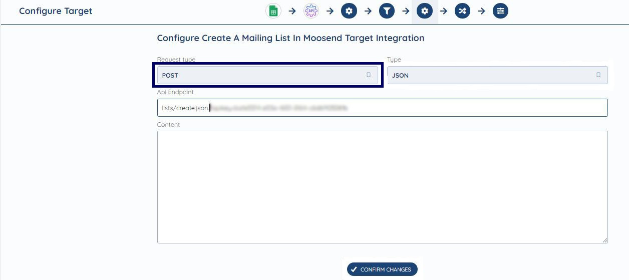
Task: Click into the Api Endpoint field
Action: [x=383, y=108]
